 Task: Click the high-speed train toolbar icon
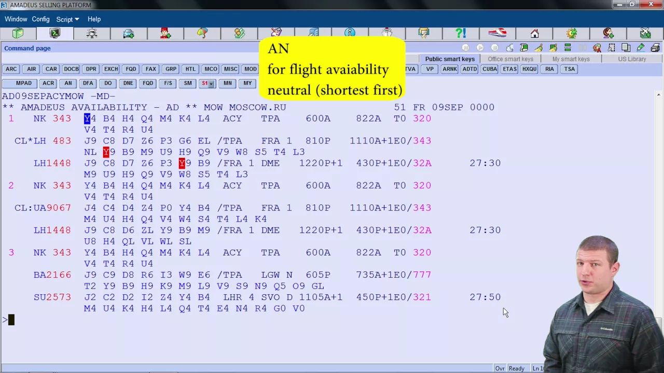pos(497,33)
